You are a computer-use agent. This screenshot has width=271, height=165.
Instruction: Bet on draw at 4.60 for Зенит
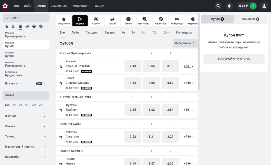coord(152,83)
